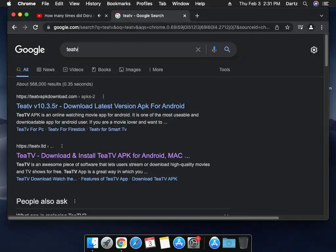
Task: Close the teatv Google Search tab
Action: (x=185, y=16)
